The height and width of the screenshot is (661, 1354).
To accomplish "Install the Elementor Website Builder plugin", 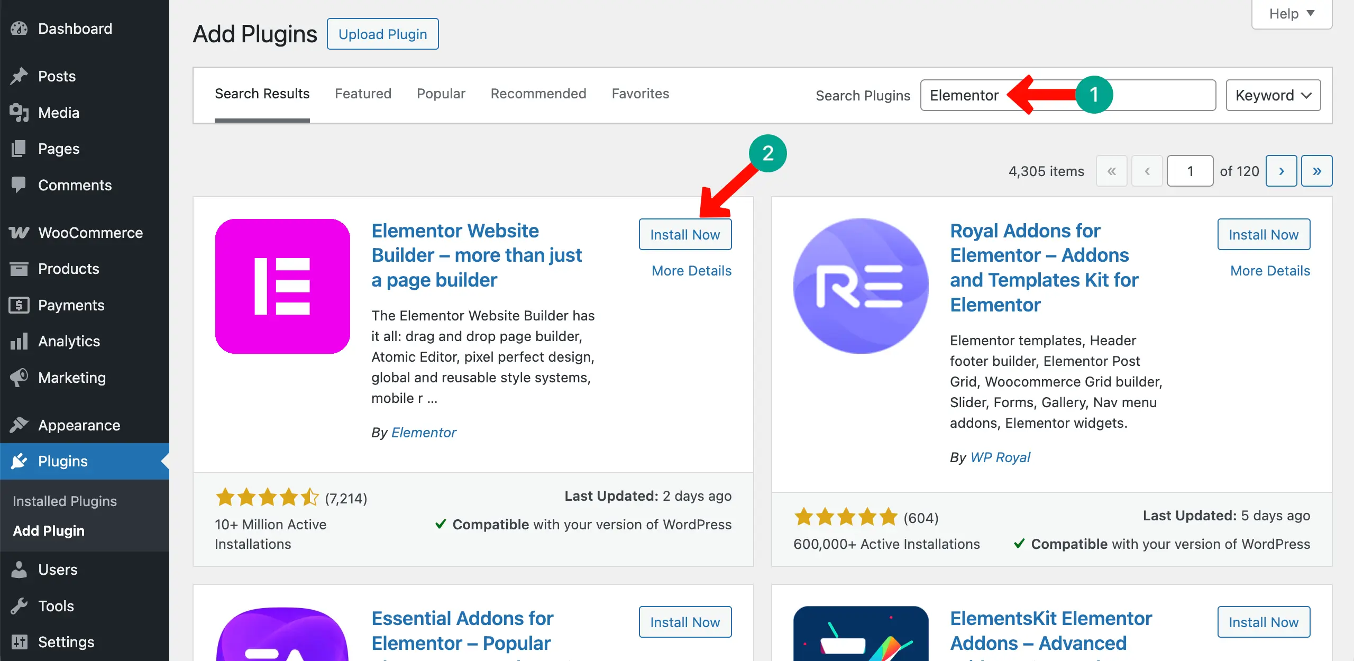I will pyautogui.click(x=685, y=234).
